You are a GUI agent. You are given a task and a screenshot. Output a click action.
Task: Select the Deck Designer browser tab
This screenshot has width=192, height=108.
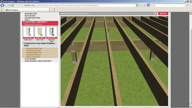[27, 10]
